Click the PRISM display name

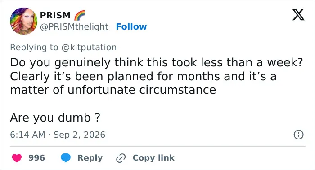point(55,15)
